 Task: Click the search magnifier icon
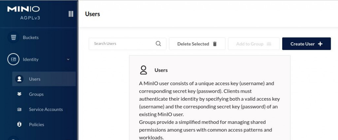point(158,44)
